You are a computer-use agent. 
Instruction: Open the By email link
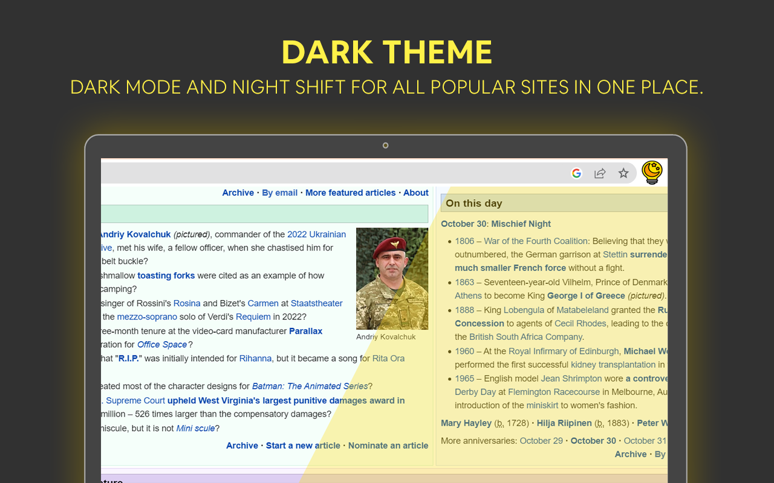tap(280, 193)
